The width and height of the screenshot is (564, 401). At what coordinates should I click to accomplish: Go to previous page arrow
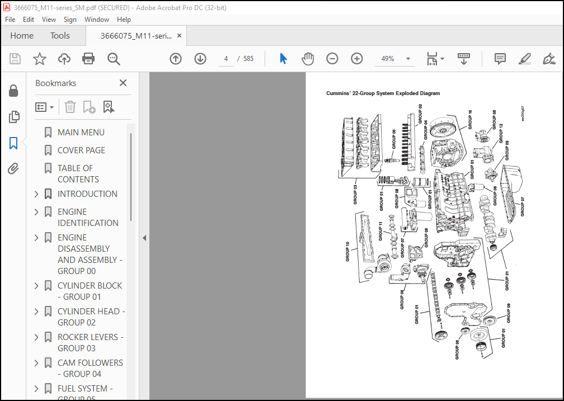coord(176,59)
